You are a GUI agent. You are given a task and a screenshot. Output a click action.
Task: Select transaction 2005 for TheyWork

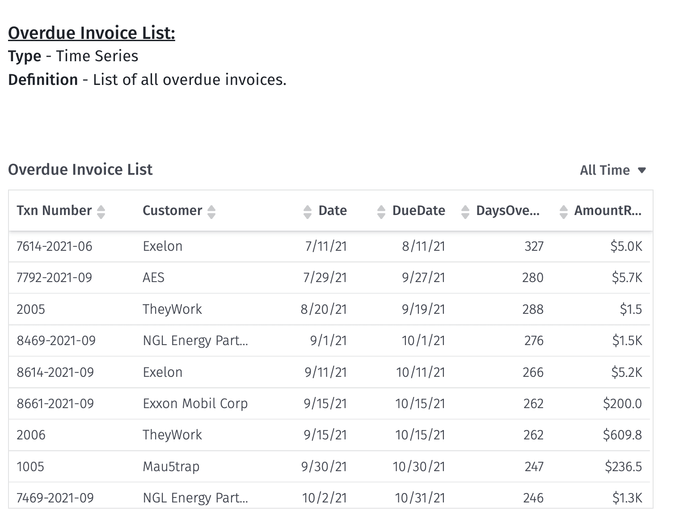pyautogui.click(x=31, y=309)
